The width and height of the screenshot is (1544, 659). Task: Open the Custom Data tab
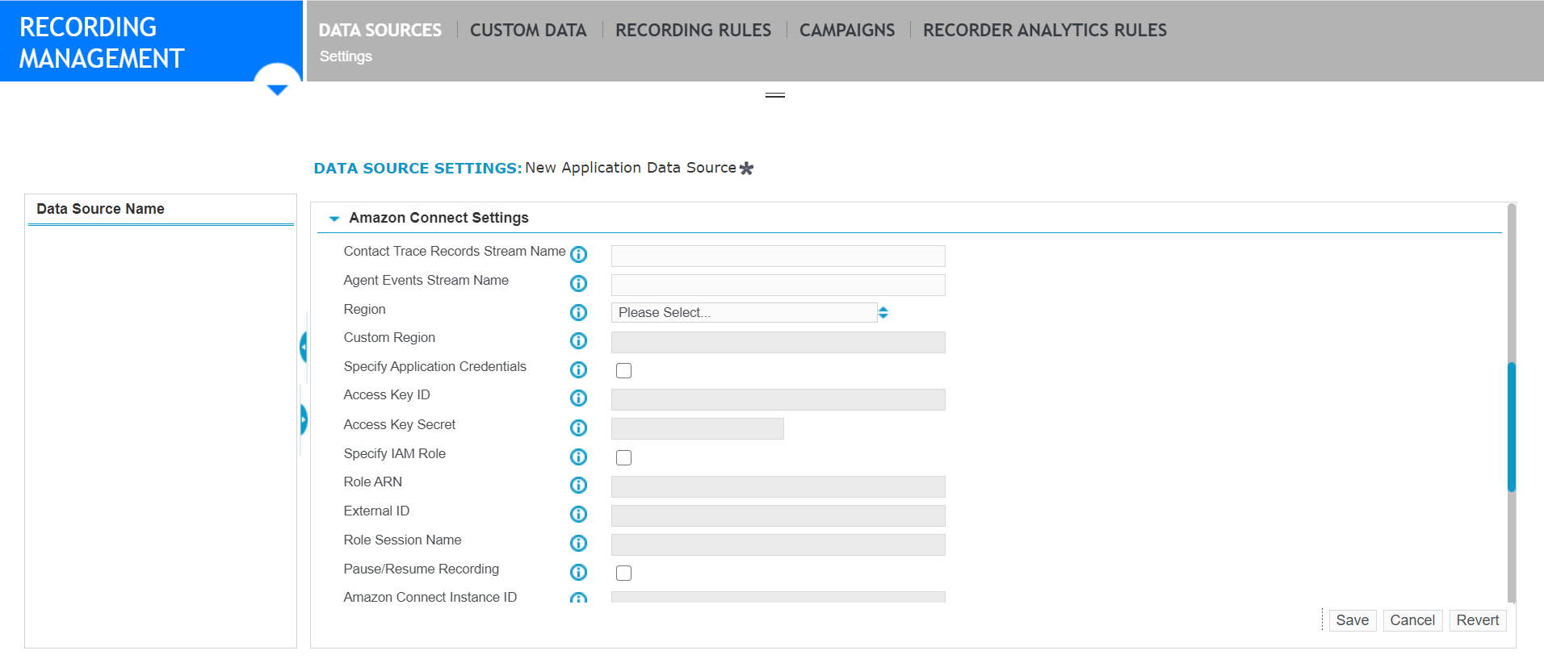(x=528, y=30)
